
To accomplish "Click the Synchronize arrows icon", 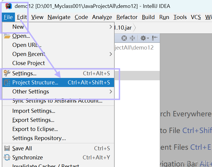I will 7,157.
